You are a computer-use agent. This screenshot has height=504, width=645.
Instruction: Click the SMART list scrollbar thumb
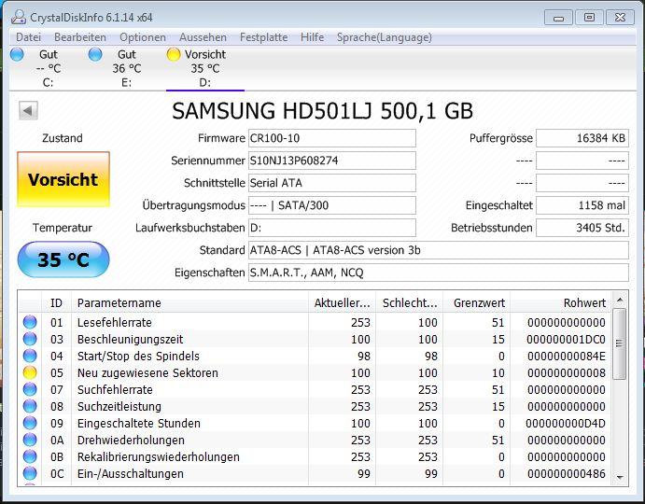pos(620,344)
